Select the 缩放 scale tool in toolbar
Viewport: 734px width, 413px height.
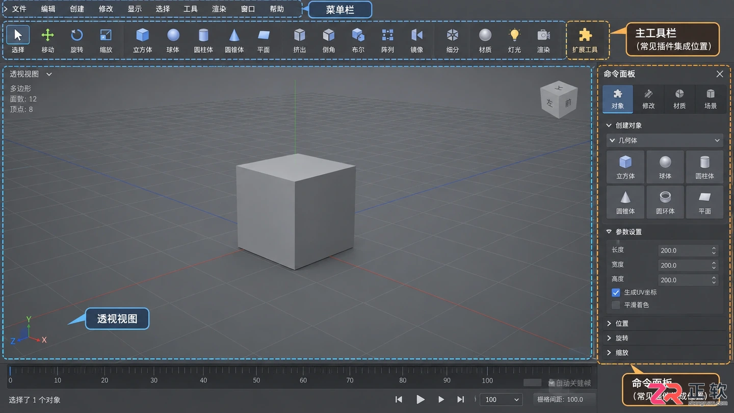click(106, 40)
